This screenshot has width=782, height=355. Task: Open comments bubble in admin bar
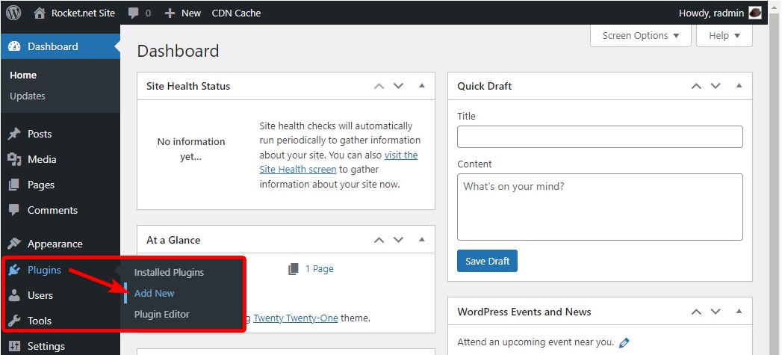tap(133, 13)
